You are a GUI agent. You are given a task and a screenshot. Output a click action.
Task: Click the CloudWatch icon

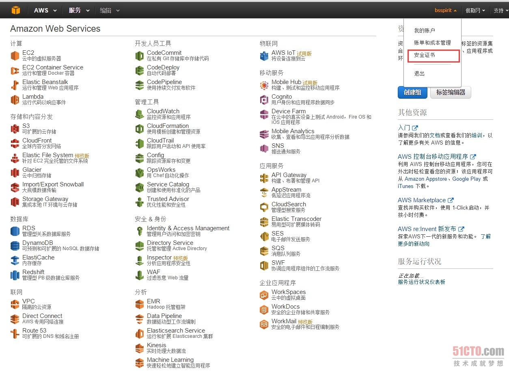(x=140, y=114)
